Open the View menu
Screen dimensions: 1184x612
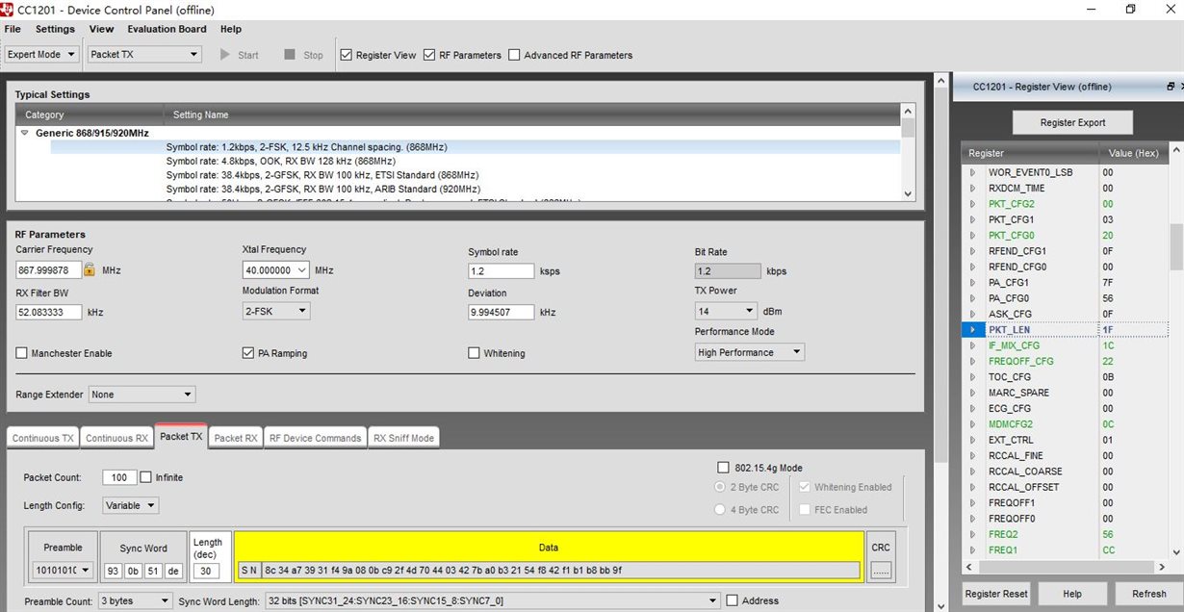pos(101,29)
